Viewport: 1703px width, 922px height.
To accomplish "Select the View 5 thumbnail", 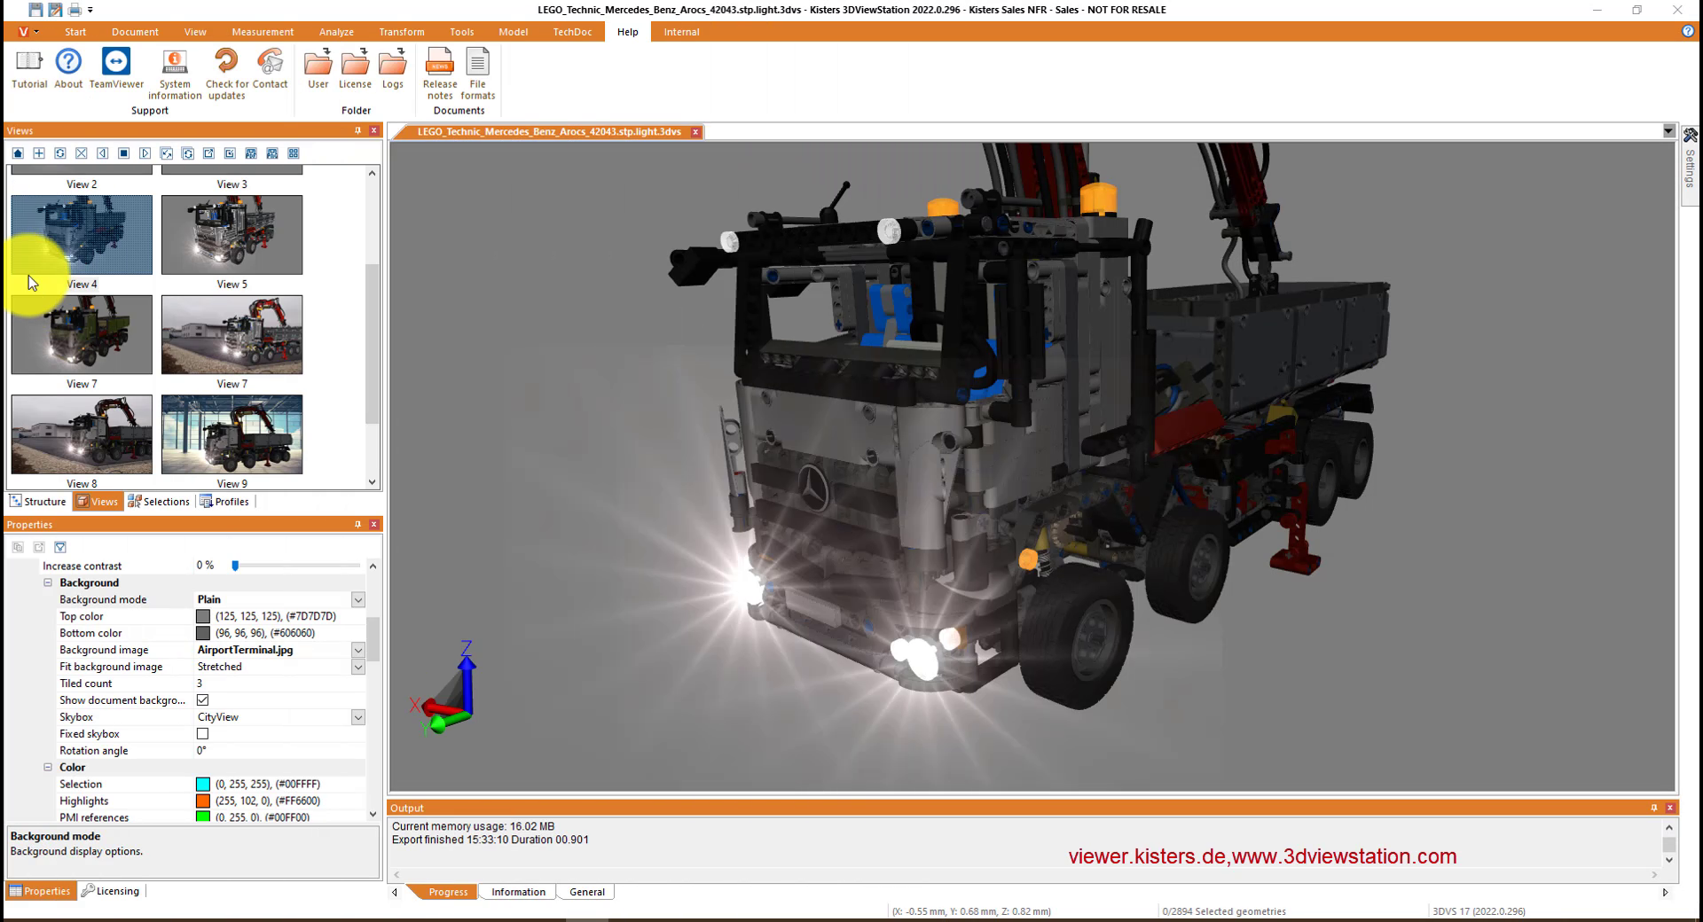I will pyautogui.click(x=232, y=234).
